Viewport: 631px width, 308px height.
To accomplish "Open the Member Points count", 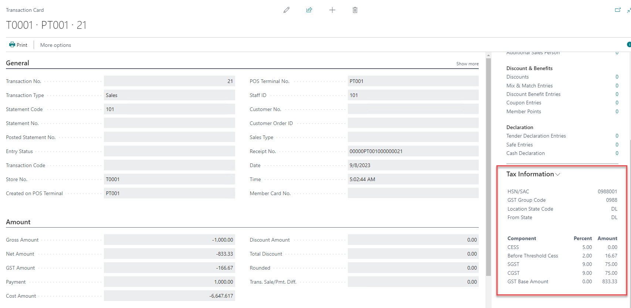I will (x=617, y=111).
